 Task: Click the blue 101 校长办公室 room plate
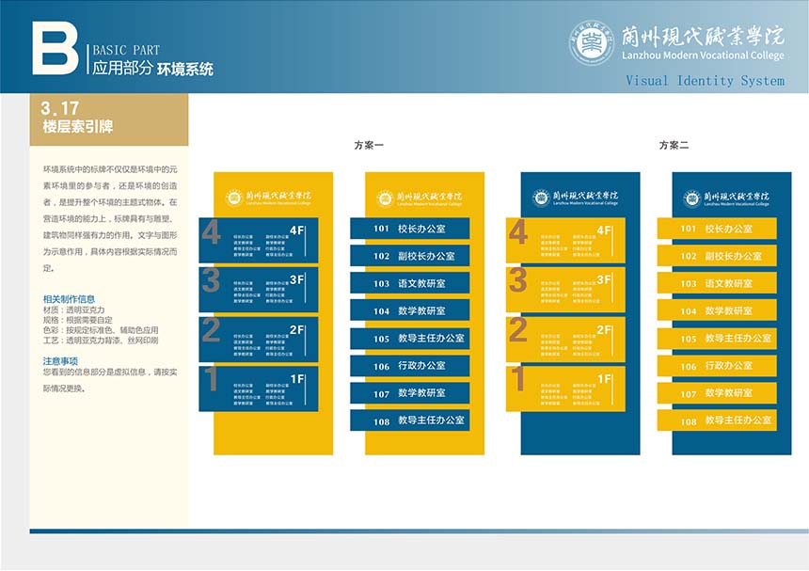[409, 229]
